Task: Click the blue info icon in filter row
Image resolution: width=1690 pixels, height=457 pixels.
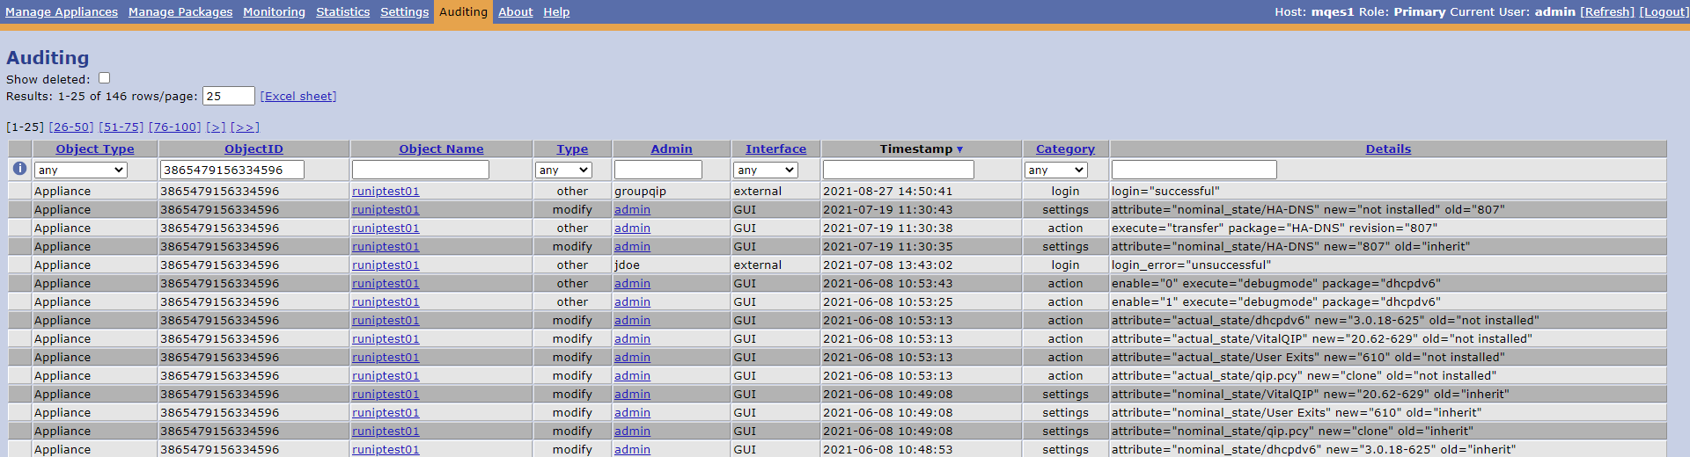Action: pos(19,169)
